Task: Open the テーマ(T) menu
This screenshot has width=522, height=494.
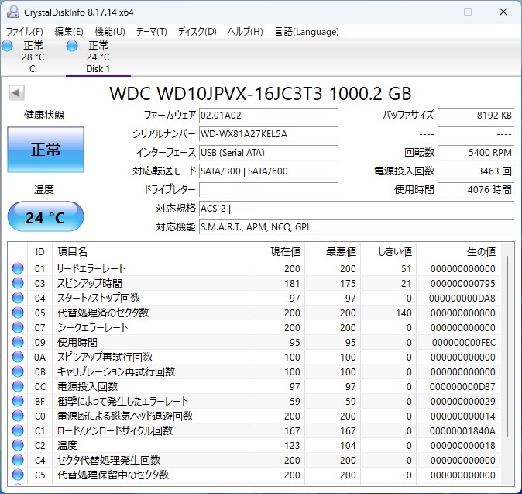Action: coord(151,32)
